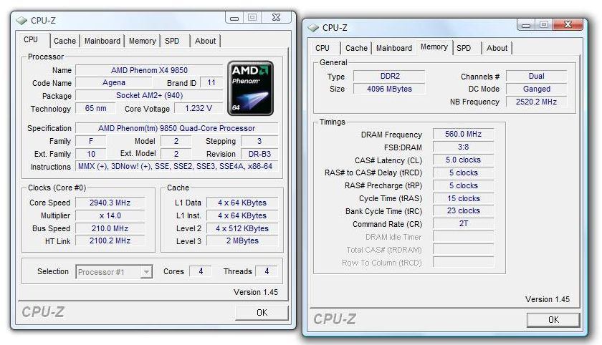Click the HT Link value '2100.2 MHz'
Screen dimensions: 602x345
click(x=110, y=240)
